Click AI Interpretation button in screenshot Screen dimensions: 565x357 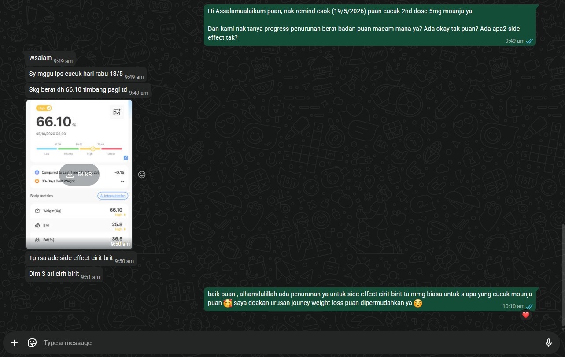(113, 196)
